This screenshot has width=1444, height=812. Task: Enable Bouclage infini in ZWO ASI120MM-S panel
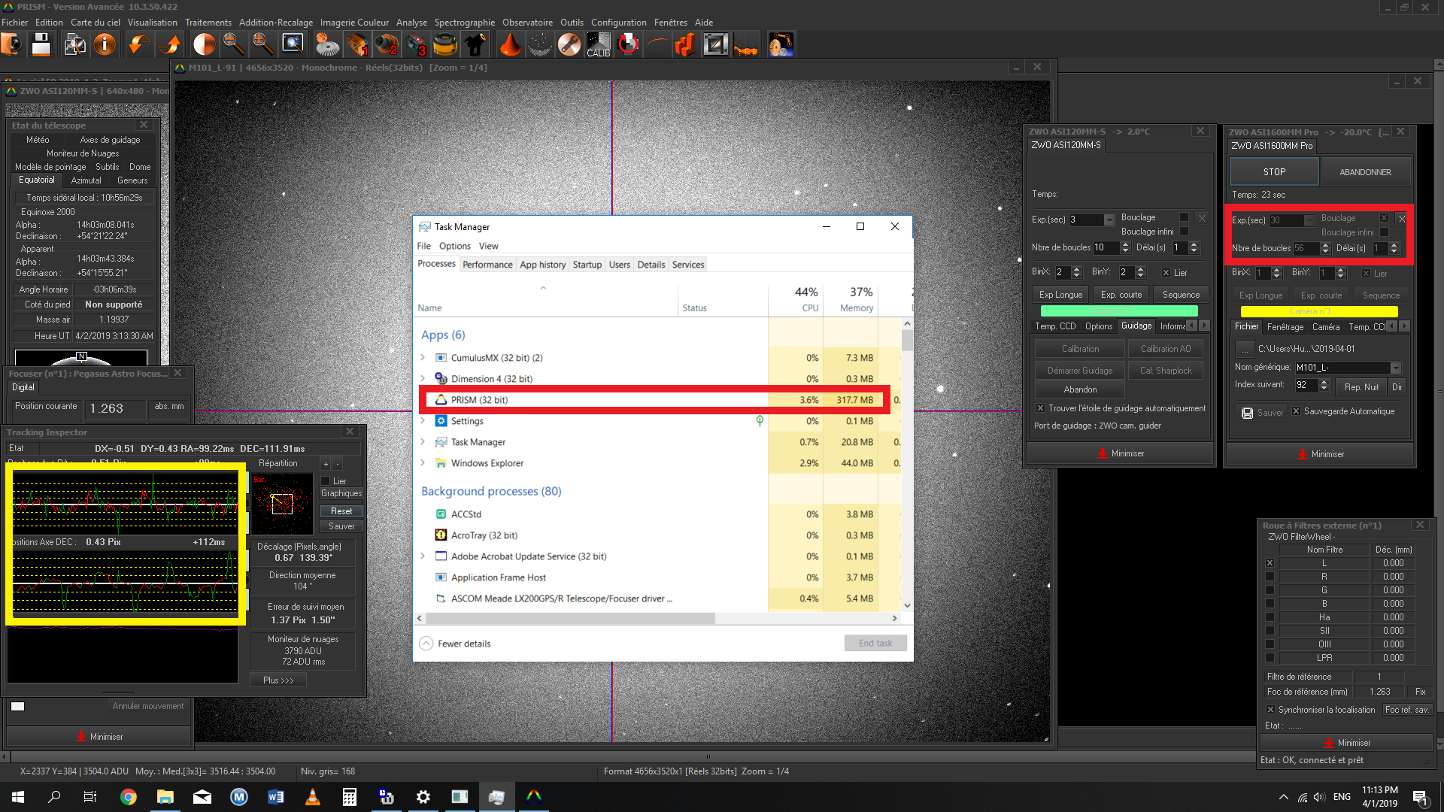1185,232
